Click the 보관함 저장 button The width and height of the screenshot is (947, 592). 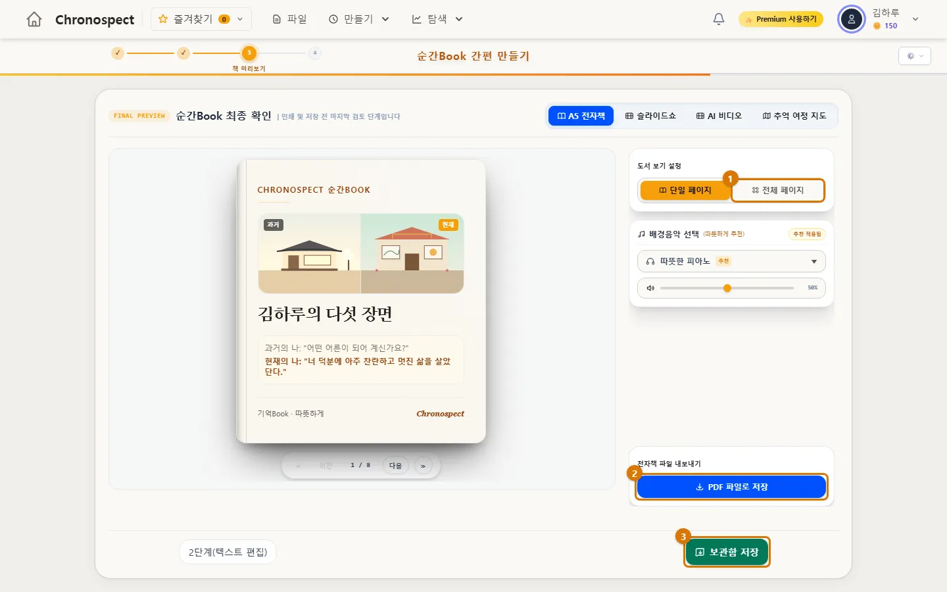(727, 553)
